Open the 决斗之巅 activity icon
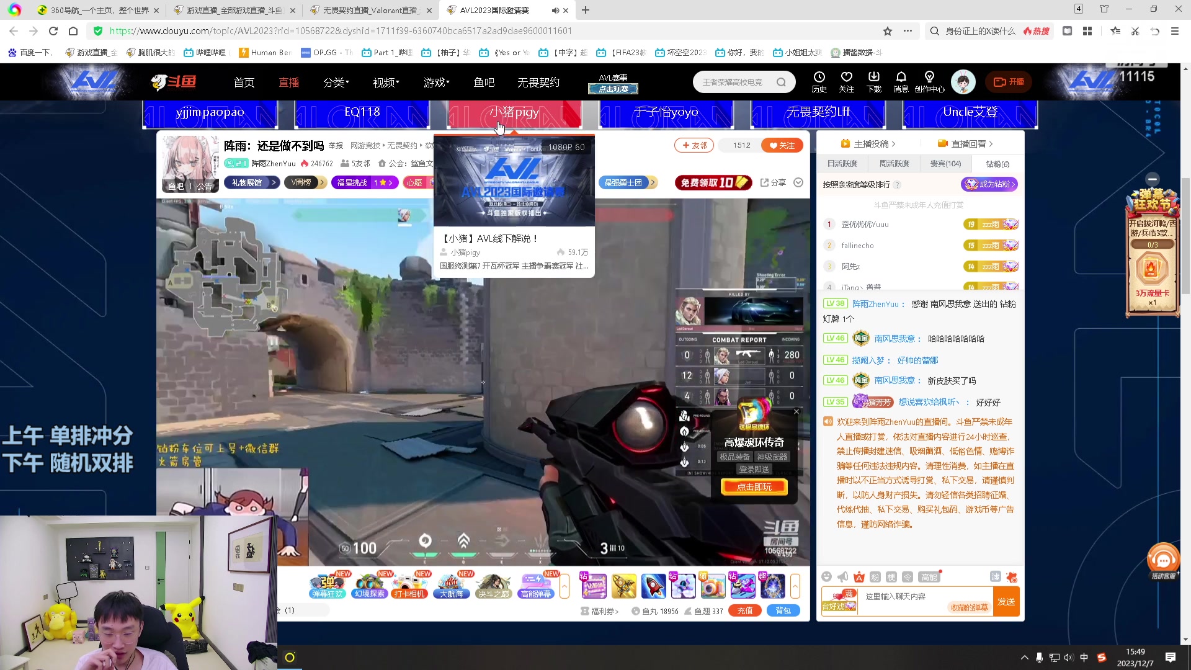This screenshot has width=1191, height=670. point(494,586)
